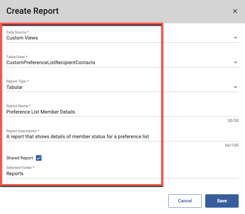Click the Create Report title
Image resolution: width=245 pixels, height=214 pixels.
point(32,11)
